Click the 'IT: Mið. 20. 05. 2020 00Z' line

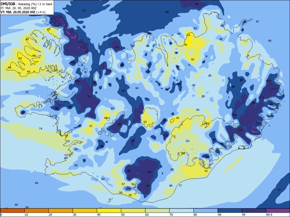[19, 8]
